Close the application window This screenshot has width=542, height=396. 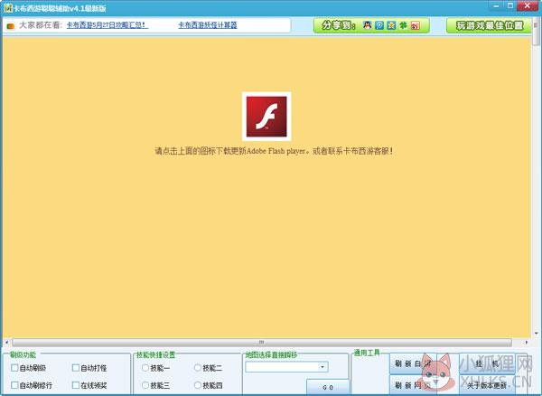tap(528, 5)
